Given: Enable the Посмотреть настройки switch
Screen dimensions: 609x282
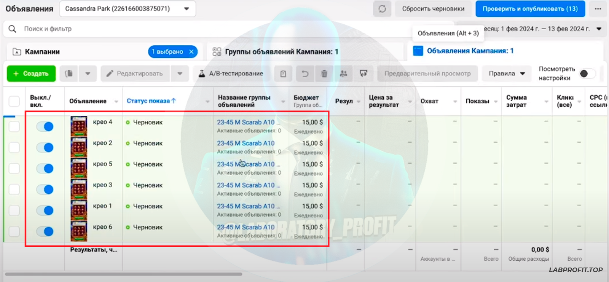Looking at the screenshot, I should click(x=587, y=73).
